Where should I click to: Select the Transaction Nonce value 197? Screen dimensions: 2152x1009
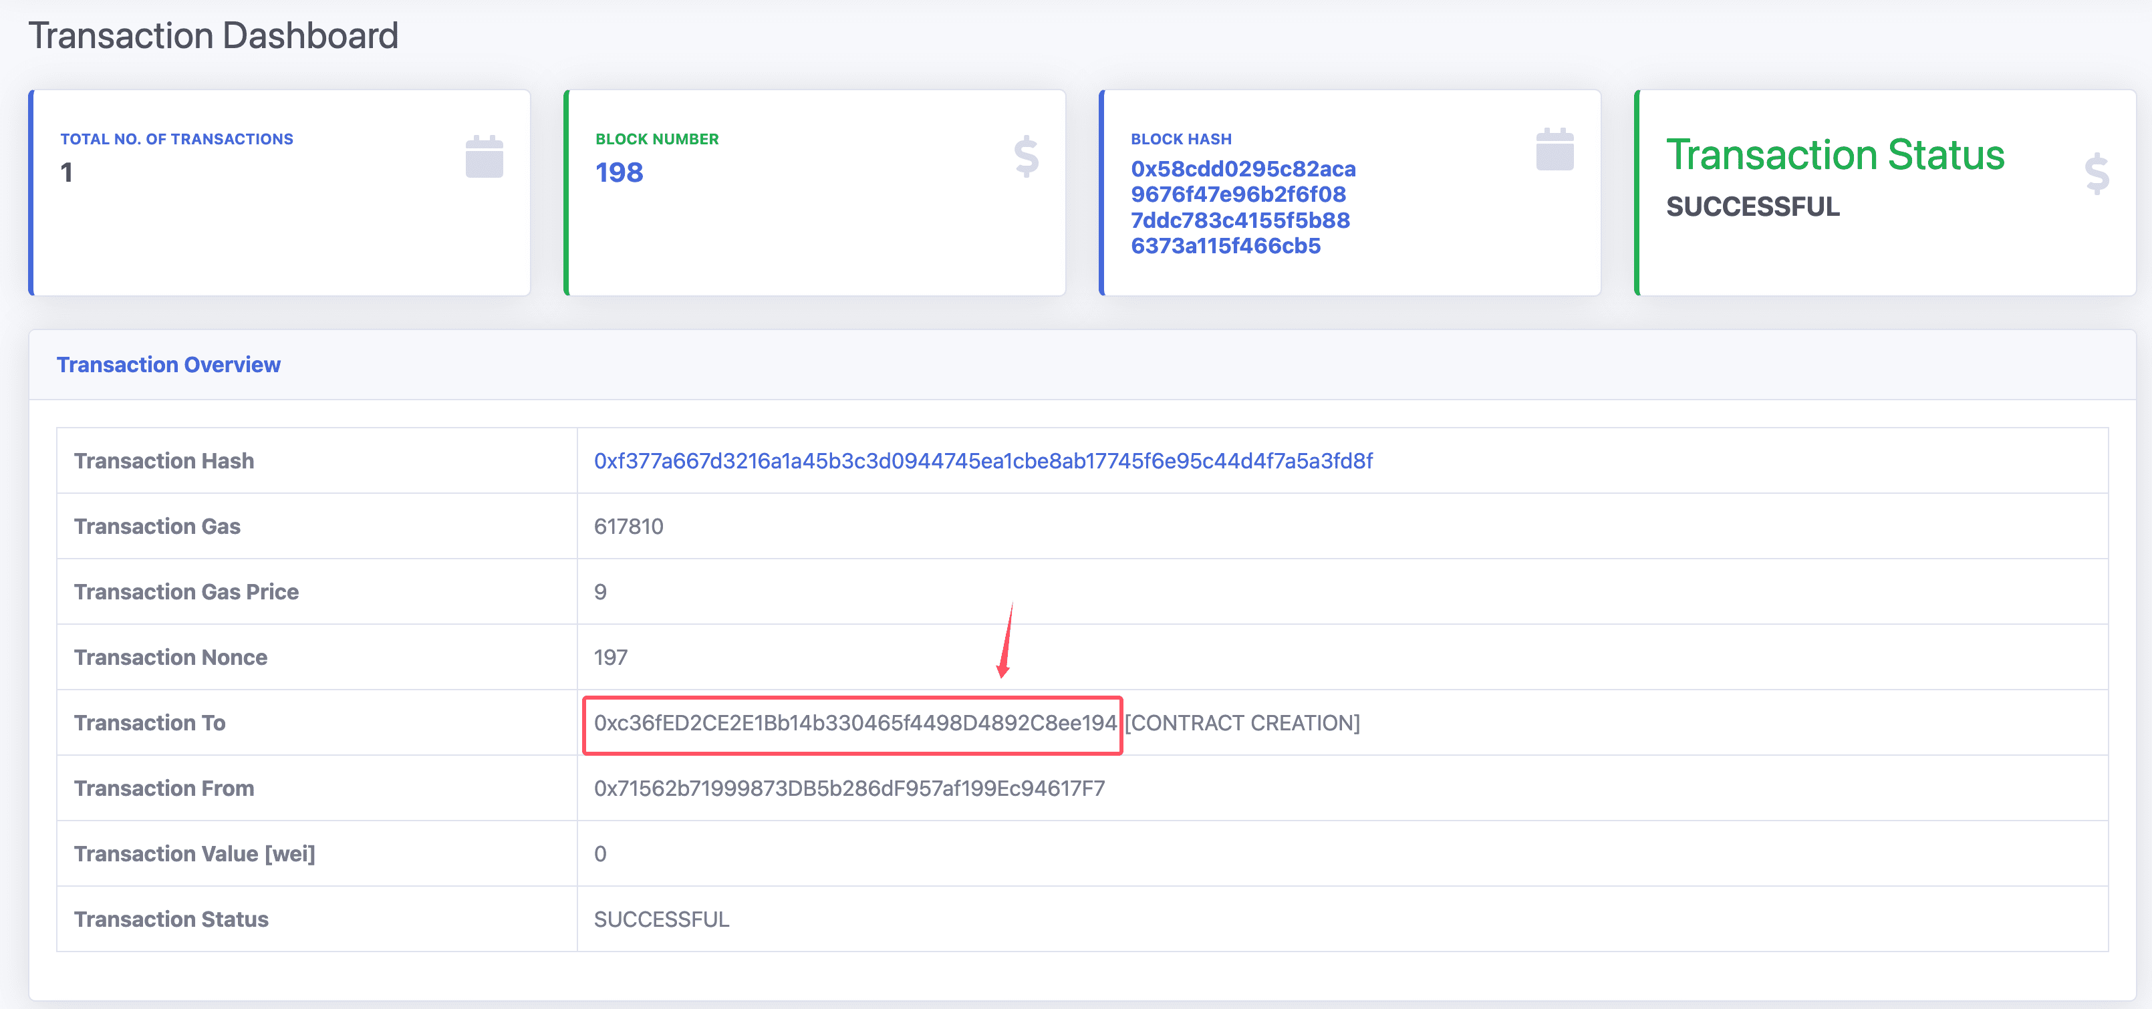[x=611, y=658]
